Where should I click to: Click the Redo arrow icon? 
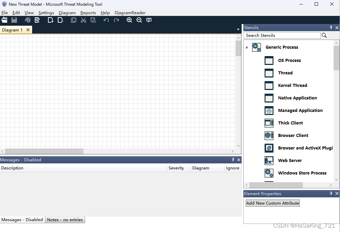point(117,20)
